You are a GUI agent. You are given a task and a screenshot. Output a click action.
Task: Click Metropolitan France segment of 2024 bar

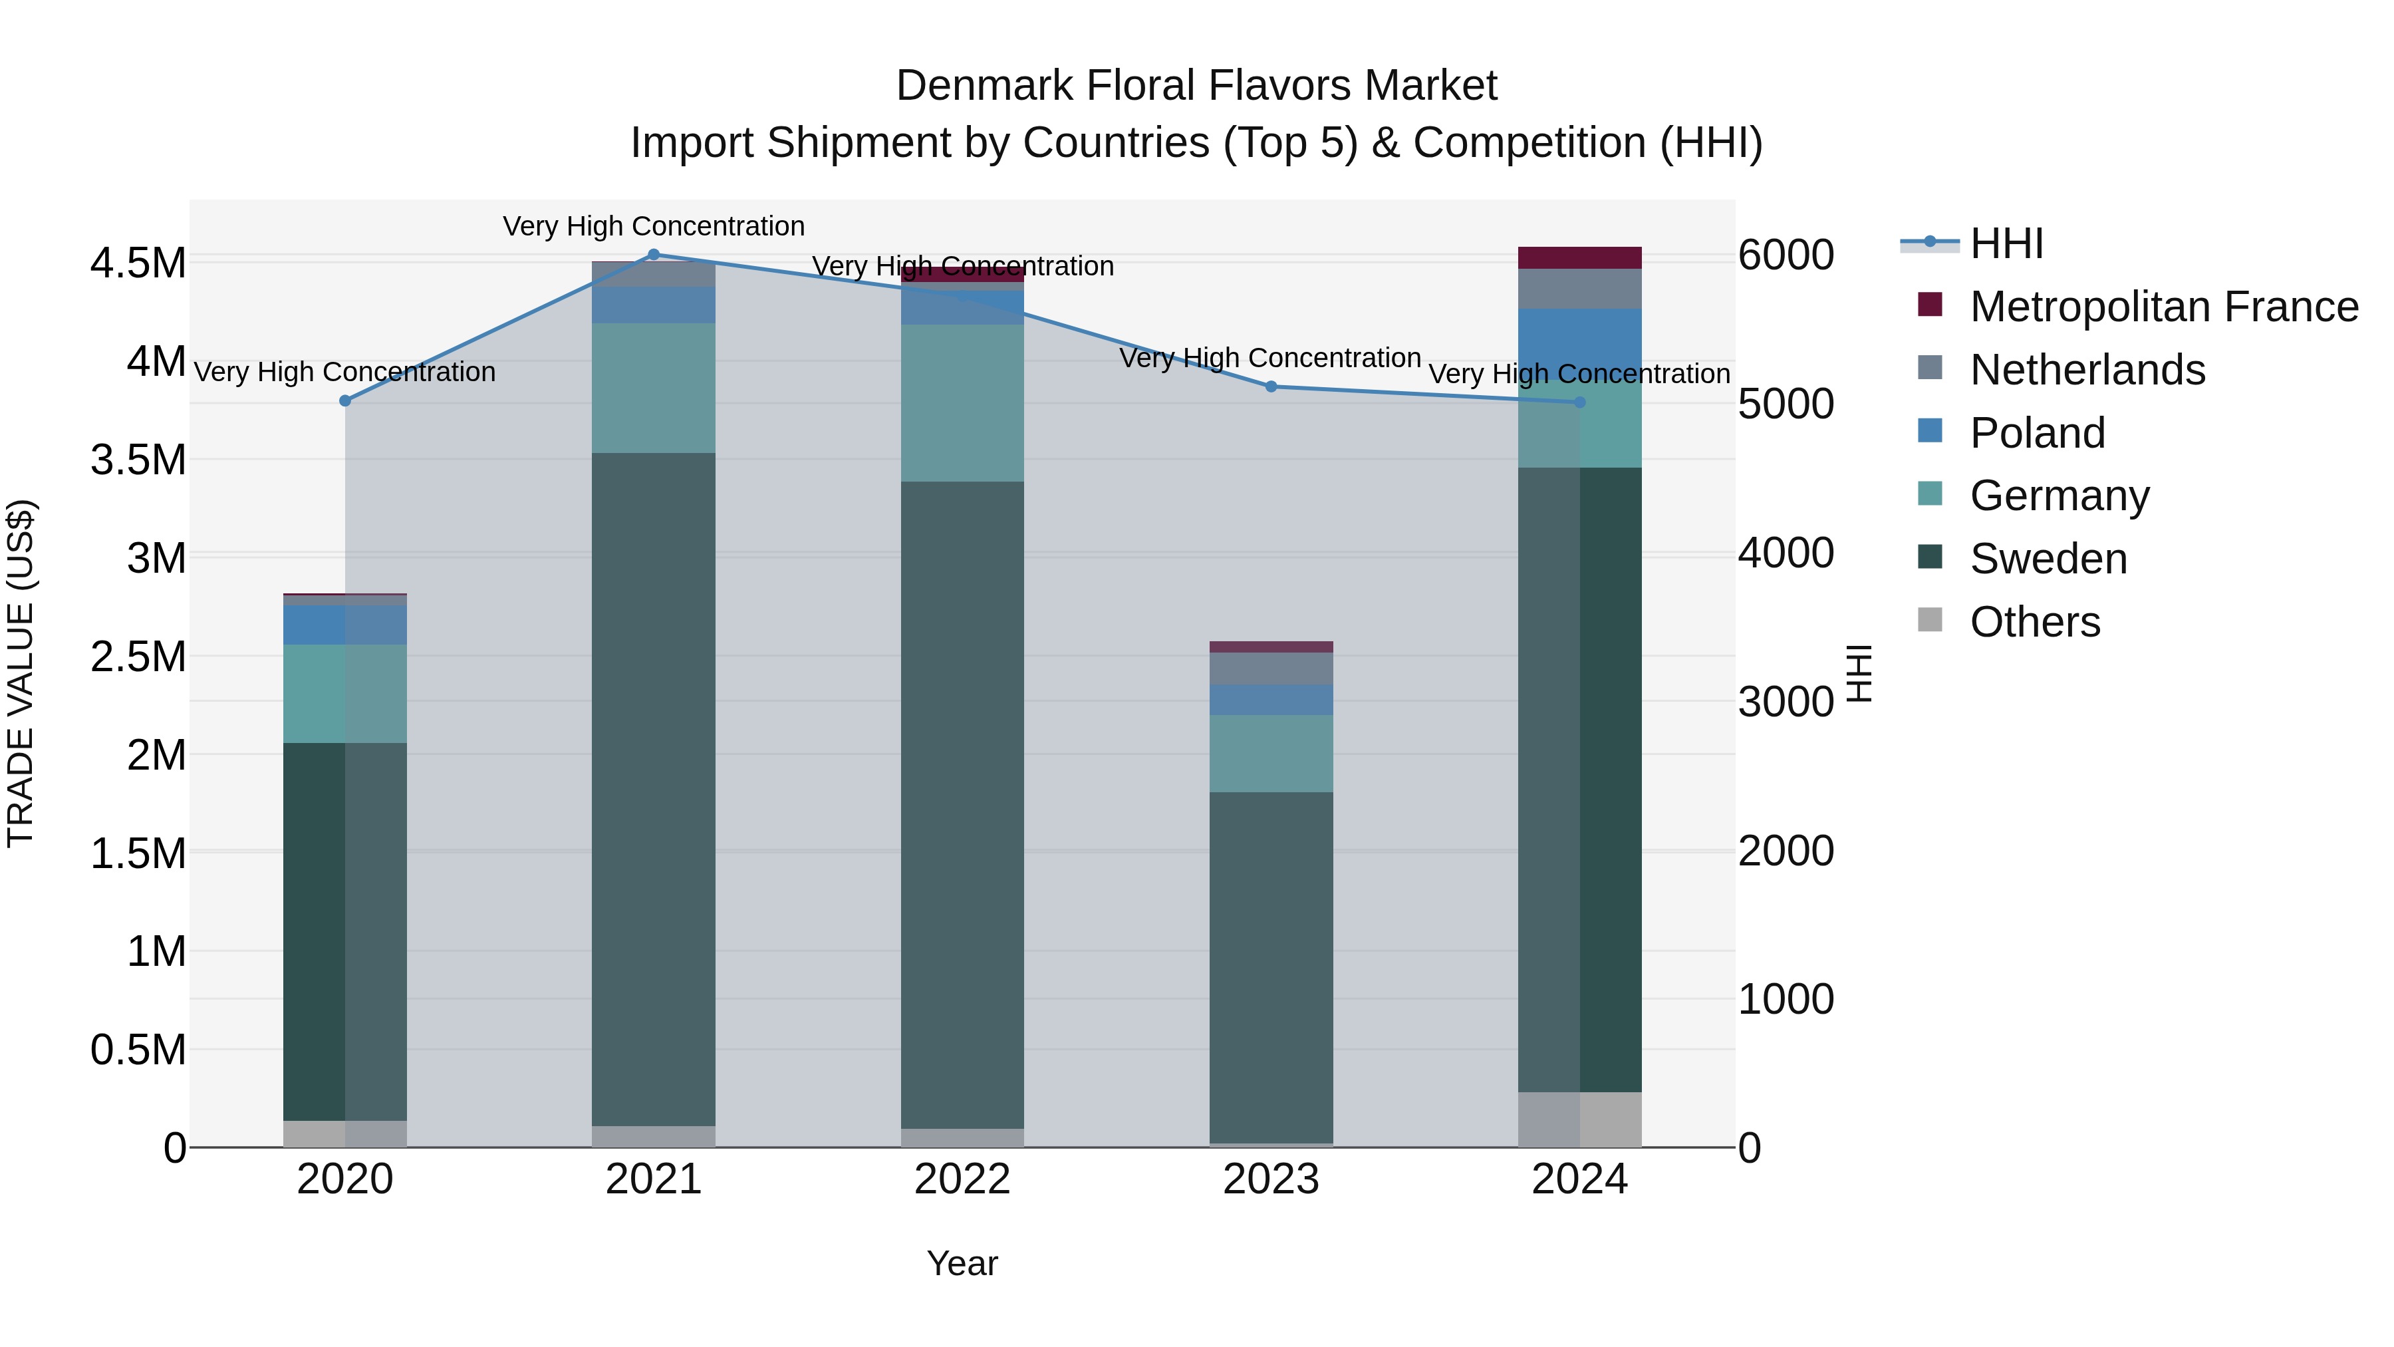1580,259
